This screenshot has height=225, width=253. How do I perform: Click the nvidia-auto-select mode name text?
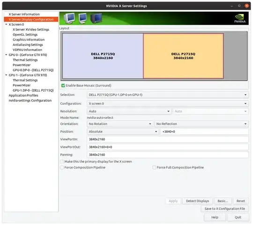[x=100, y=117]
